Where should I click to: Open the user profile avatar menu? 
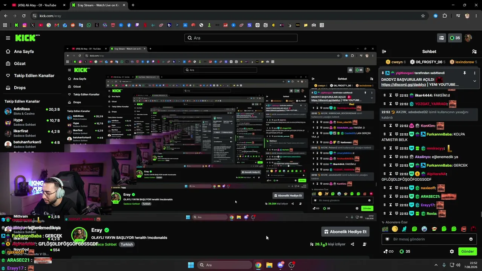468,38
